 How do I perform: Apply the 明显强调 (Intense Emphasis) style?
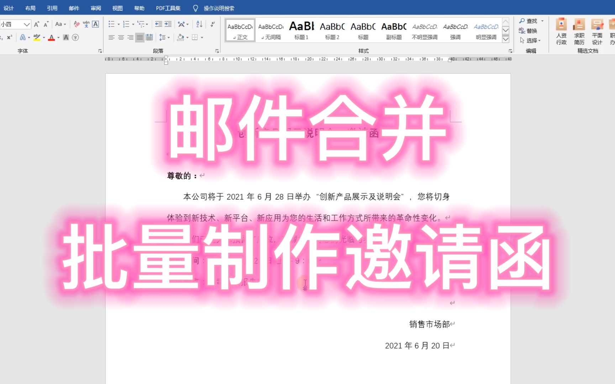point(486,31)
